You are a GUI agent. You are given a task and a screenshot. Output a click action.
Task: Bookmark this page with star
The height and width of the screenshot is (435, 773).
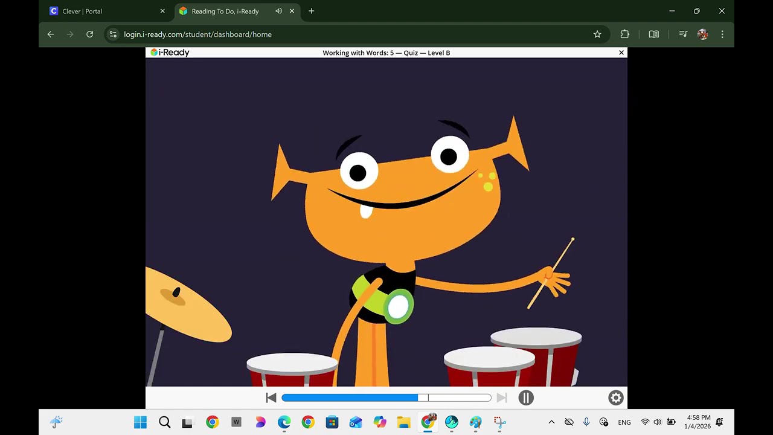(597, 34)
